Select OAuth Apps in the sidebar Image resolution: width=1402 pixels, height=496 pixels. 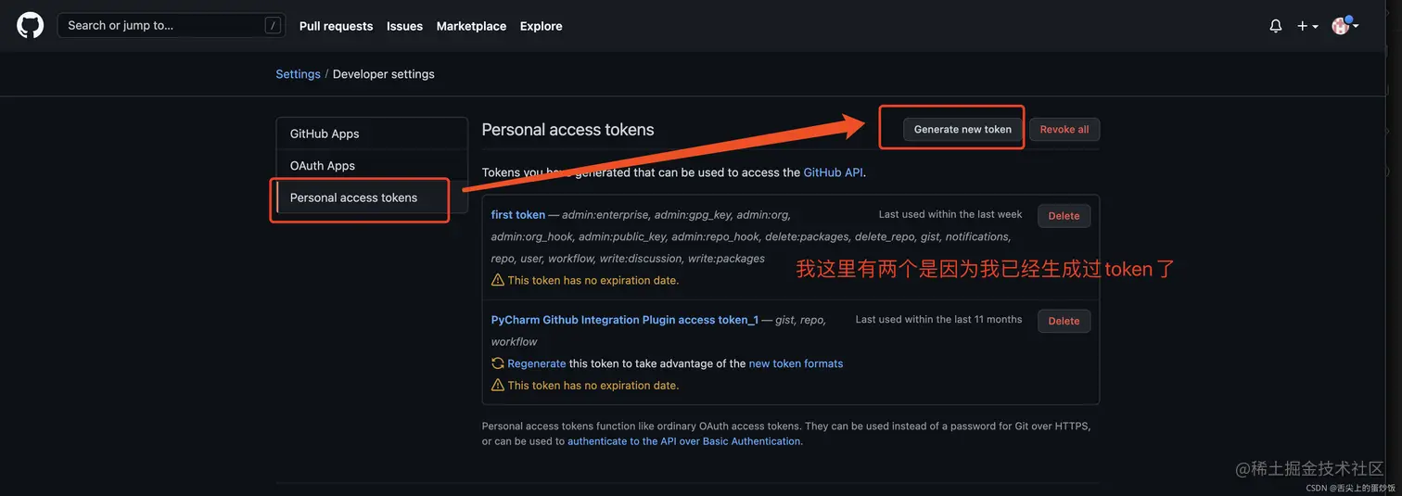click(x=372, y=166)
